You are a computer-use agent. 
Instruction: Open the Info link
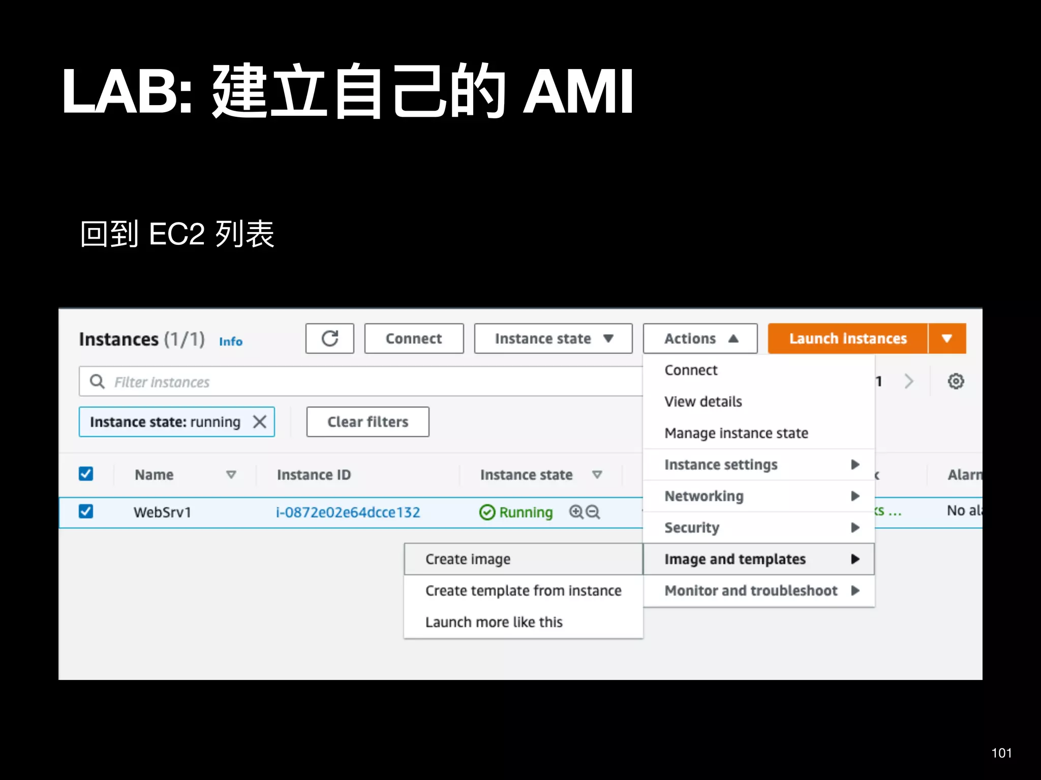click(x=231, y=341)
